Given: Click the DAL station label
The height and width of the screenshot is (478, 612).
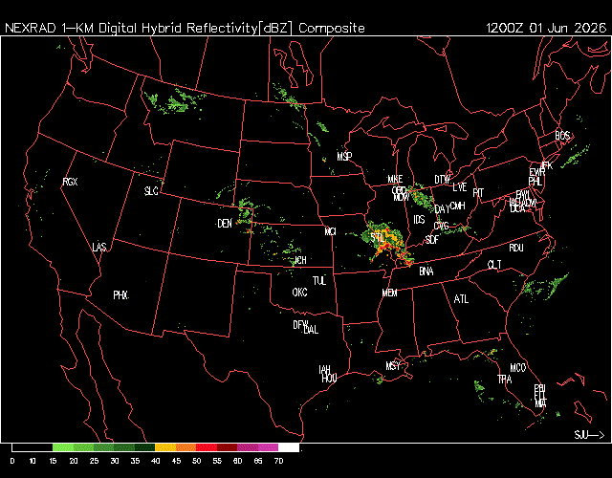Looking at the screenshot, I should coord(311,330).
